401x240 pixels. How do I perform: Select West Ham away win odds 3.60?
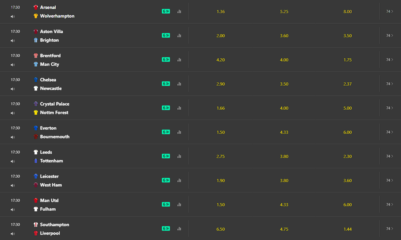[x=348, y=180]
